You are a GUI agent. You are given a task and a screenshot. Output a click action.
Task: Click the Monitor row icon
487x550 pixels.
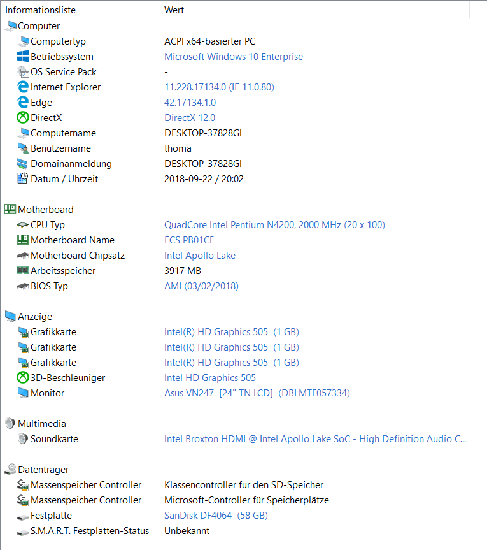point(23,393)
